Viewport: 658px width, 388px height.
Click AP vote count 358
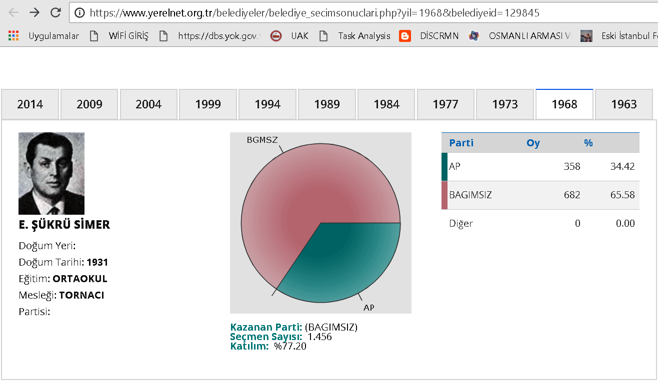point(572,167)
